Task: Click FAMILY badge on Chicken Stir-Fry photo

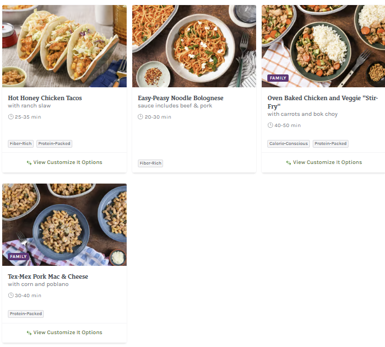Action: click(278, 78)
